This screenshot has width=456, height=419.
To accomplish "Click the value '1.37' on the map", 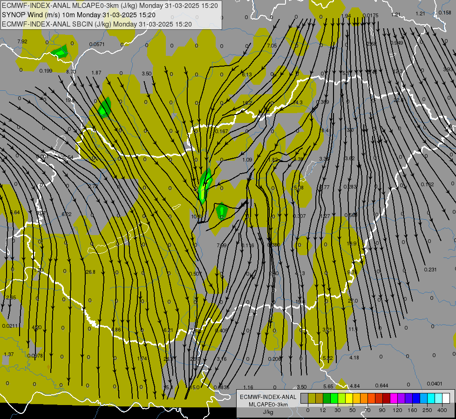I will (9, 354).
